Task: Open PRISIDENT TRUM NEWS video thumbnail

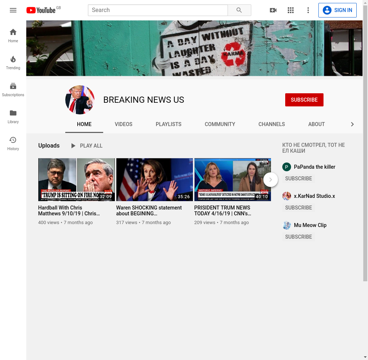Action: click(233, 180)
